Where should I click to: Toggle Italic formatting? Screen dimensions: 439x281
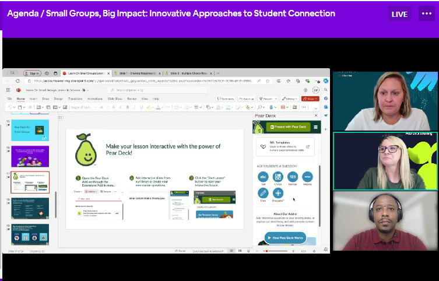(x=135, y=107)
